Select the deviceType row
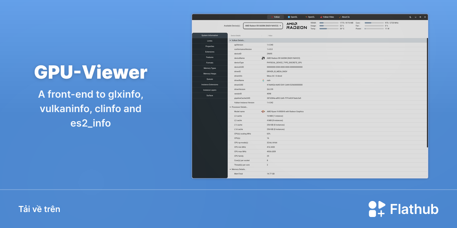 click(328, 63)
